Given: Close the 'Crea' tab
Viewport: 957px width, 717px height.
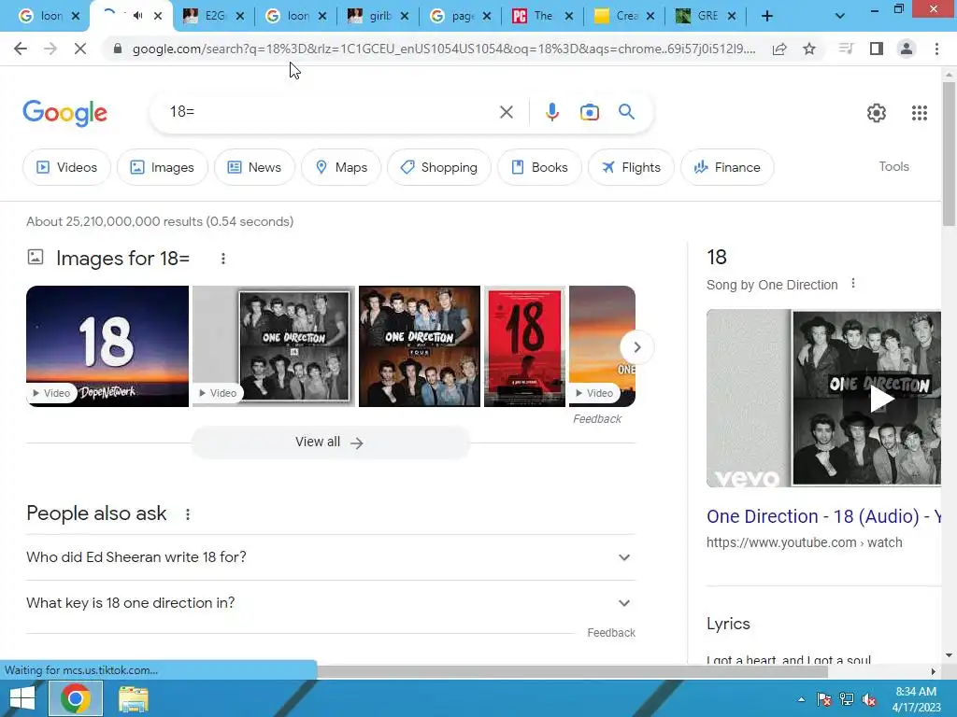Looking at the screenshot, I should (650, 17).
